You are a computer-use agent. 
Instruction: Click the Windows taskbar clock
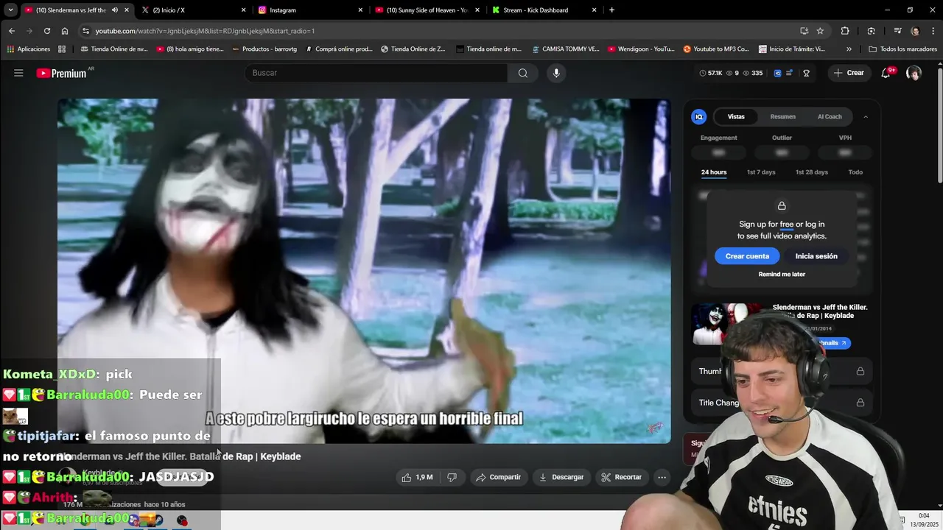pos(924,520)
